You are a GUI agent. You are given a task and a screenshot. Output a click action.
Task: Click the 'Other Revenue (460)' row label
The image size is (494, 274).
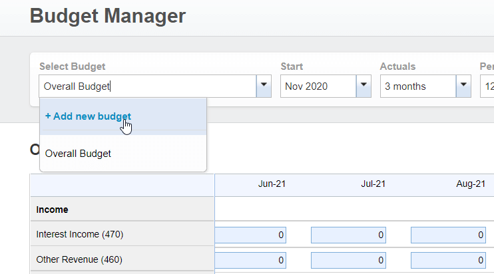coord(79,259)
